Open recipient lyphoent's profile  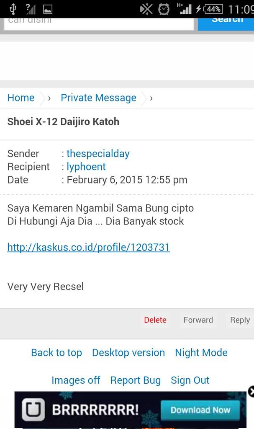click(86, 166)
